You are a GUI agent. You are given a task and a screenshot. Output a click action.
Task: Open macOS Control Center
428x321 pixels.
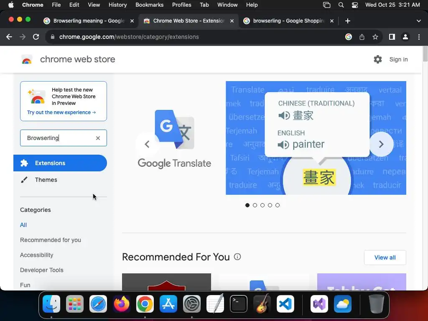[354, 5]
